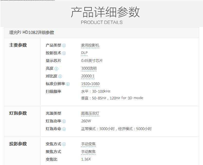The width and height of the screenshot is (203, 165).
Task: Click the 手动聚焦 focus link
Action: click(88, 152)
